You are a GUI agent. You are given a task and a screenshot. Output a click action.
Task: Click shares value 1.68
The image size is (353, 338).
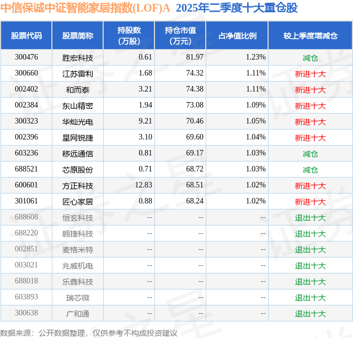[x=145, y=73]
